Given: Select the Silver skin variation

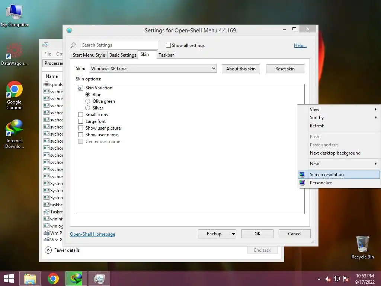Looking at the screenshot, I should [88, 108].
